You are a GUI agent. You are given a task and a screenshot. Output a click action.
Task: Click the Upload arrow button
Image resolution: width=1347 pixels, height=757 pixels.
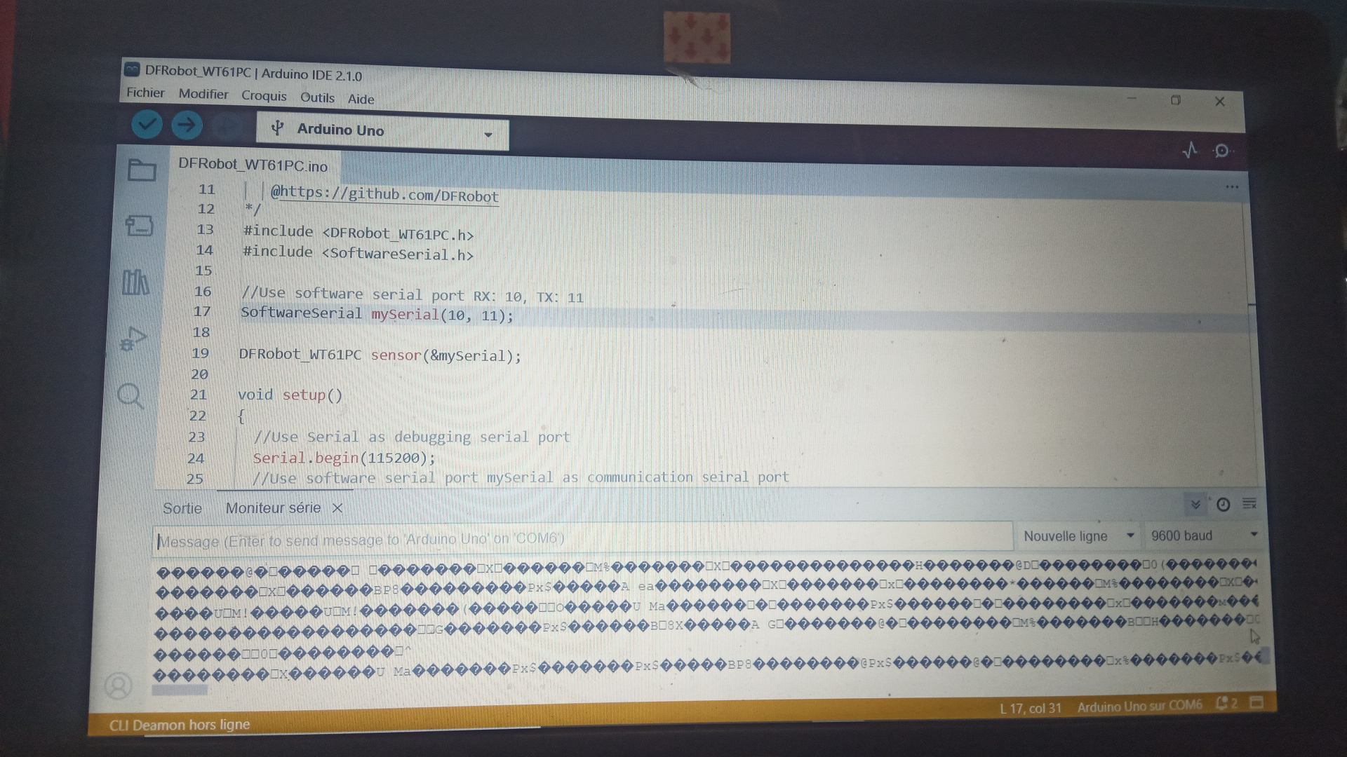point(187,125)
